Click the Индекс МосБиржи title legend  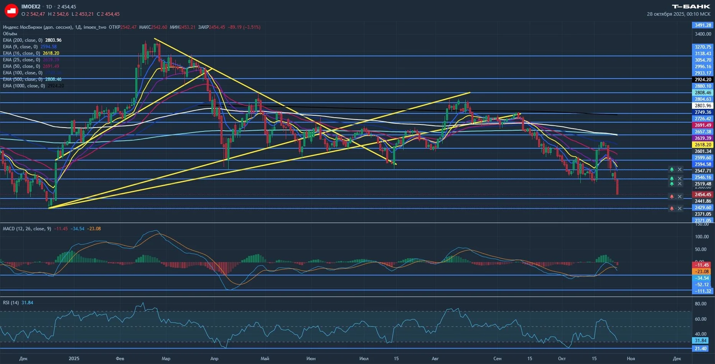[x=54, y=27]
